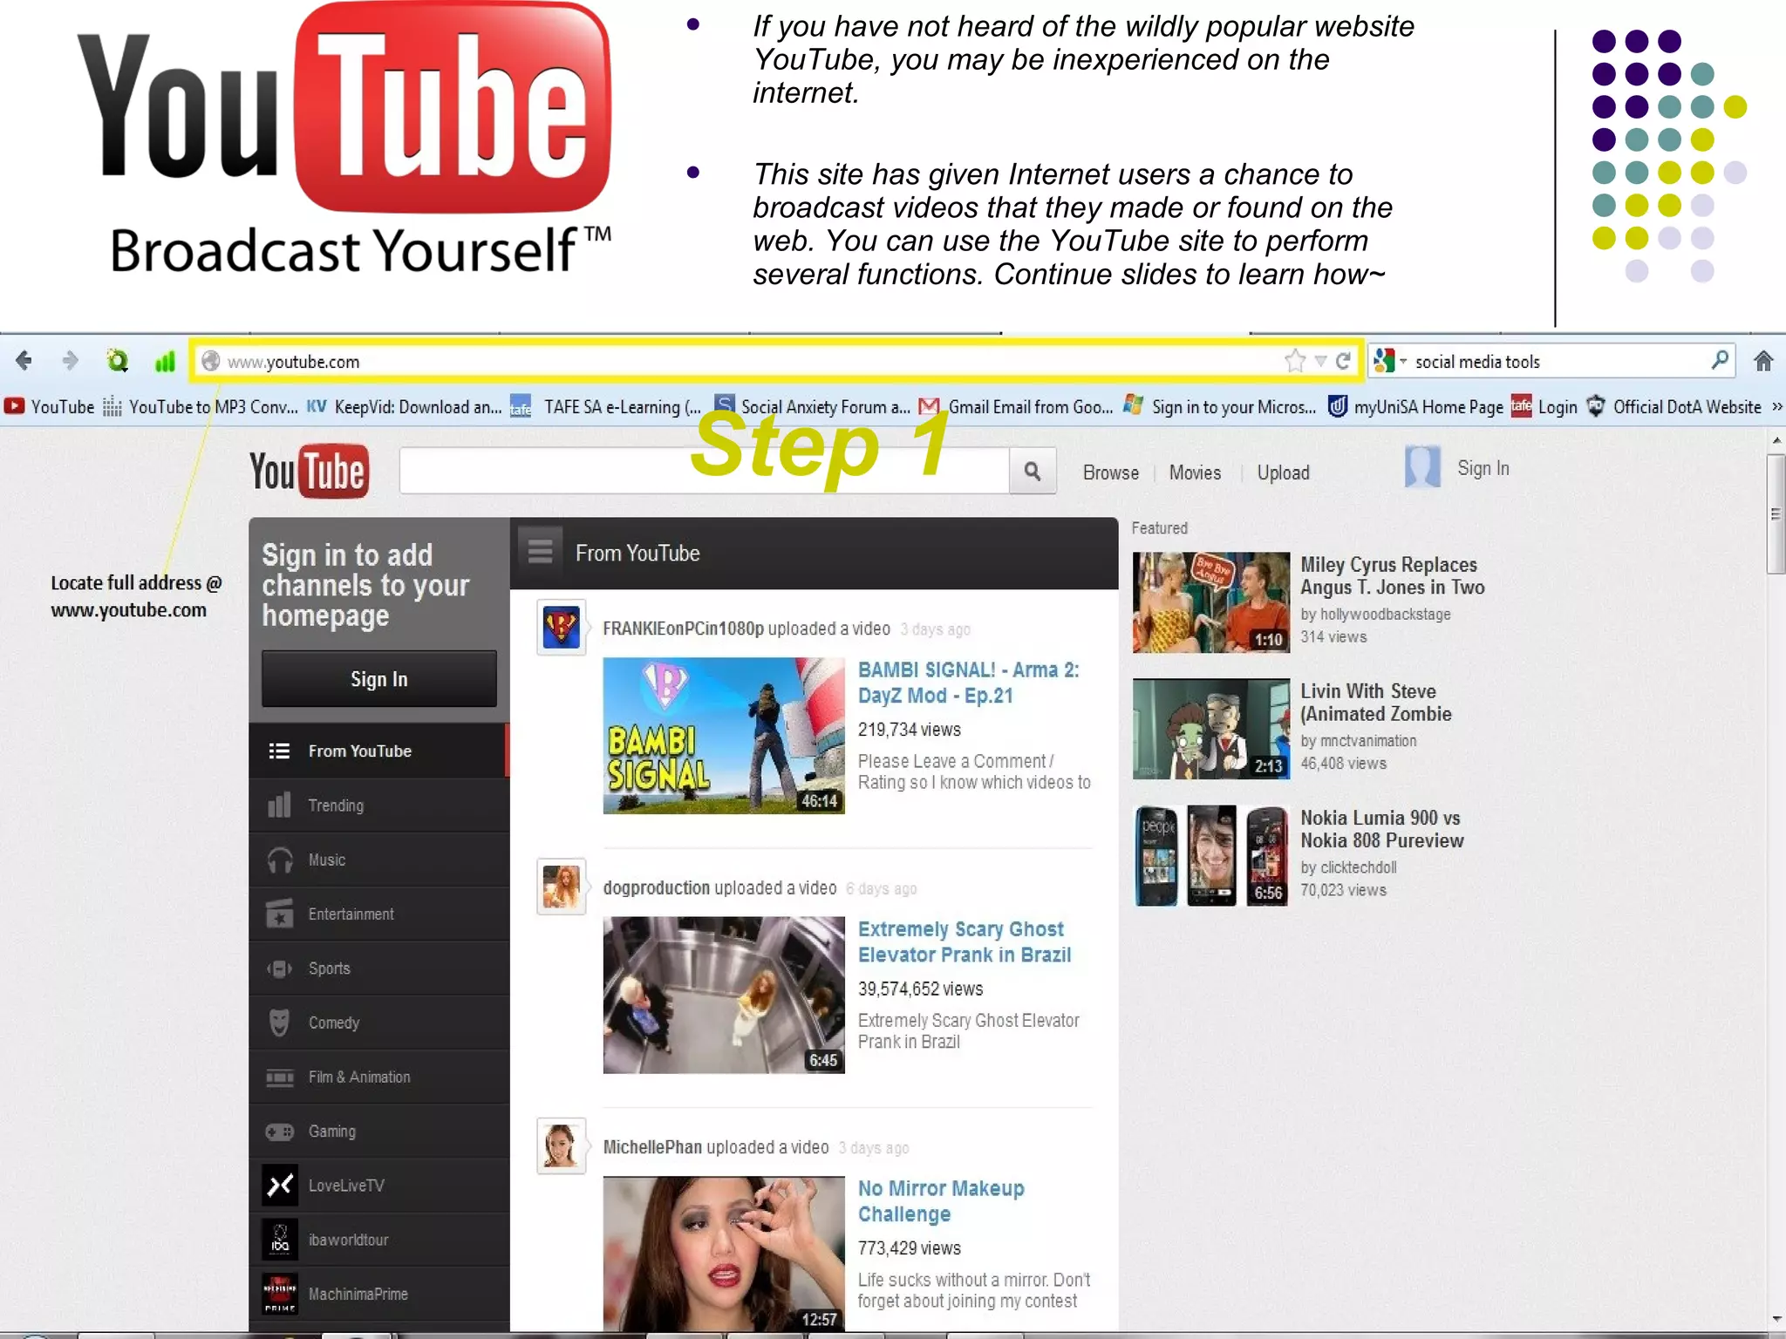Open the BAMBI SIGNAL video title link
The image size is (1786, 1339).
point(969,683)
